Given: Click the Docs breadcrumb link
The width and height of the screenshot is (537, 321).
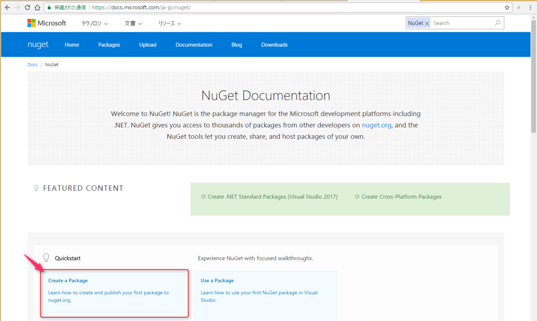Looking at the screenshot, I should click(33, 64).
